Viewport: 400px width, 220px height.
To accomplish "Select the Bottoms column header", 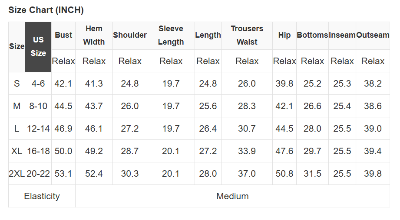I will click(x=312, y=35).
